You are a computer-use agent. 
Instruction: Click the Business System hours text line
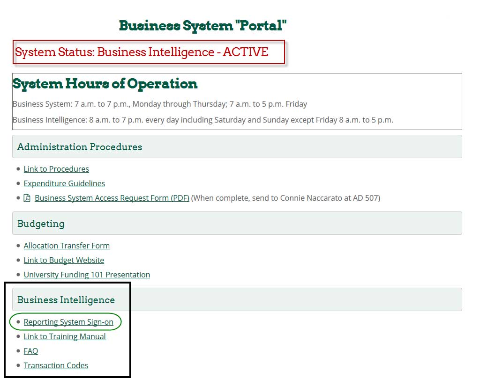[x=160, y=104]
